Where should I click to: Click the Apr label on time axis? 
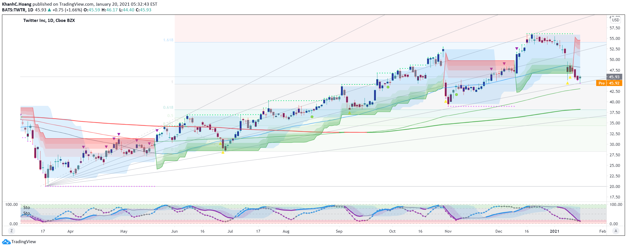pyautogui.click(x=70, y=231)
